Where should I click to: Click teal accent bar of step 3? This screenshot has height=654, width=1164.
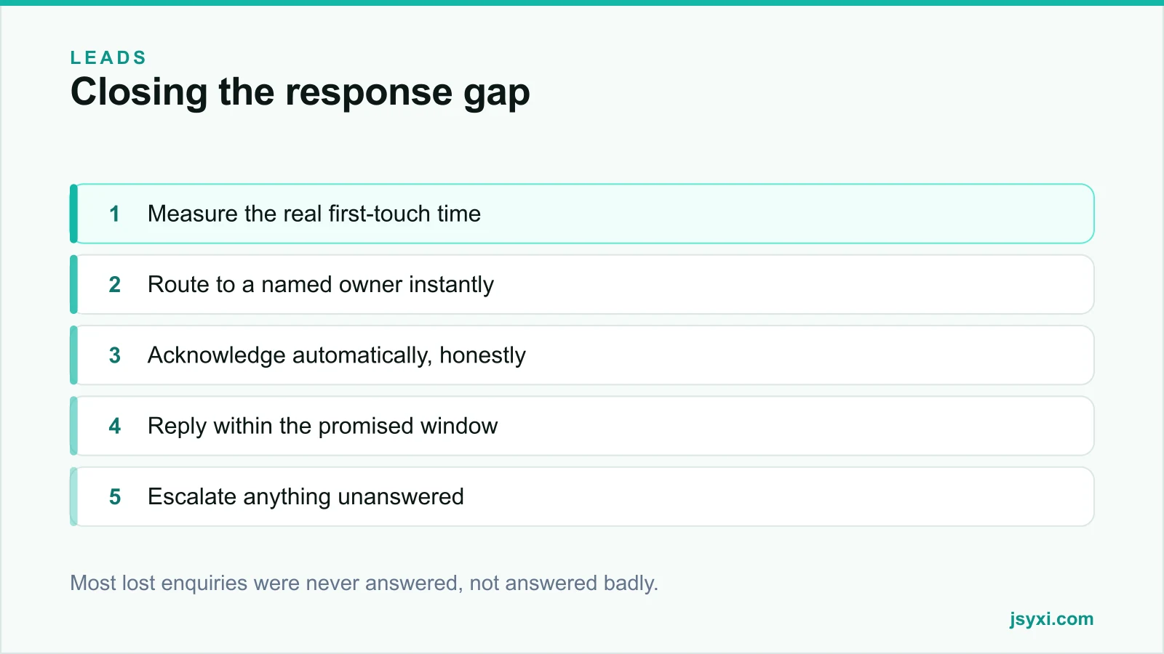[x=73, y=355]
